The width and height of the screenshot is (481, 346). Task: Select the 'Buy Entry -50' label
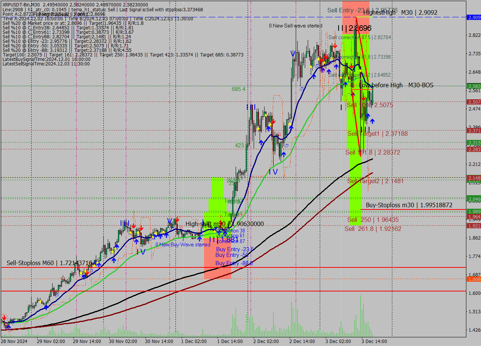click(233, 255)
